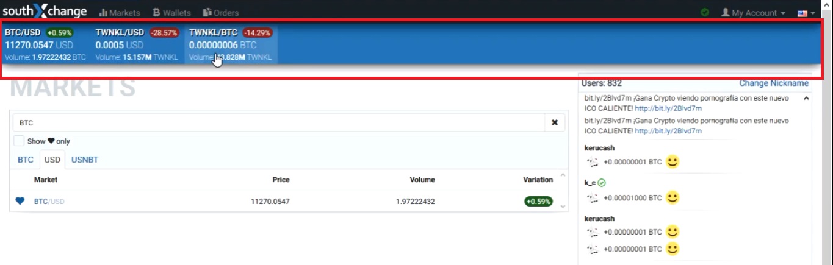Clear the market search with the X button
The width and height of the screenshot is (833, 265).
click(555, 122)
